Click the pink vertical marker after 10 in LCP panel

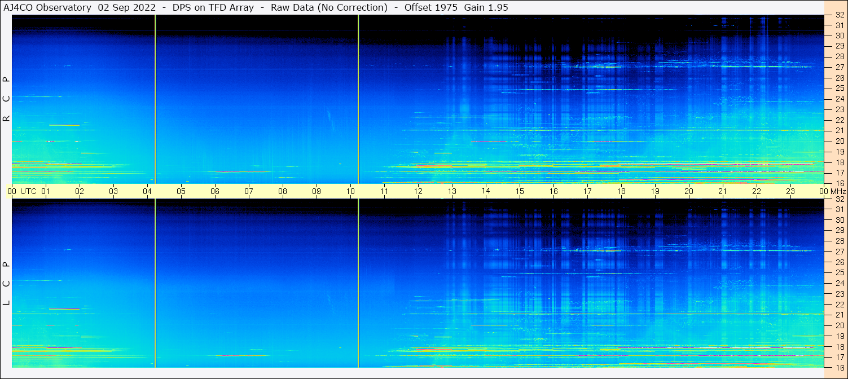click(x=358, y=283)
